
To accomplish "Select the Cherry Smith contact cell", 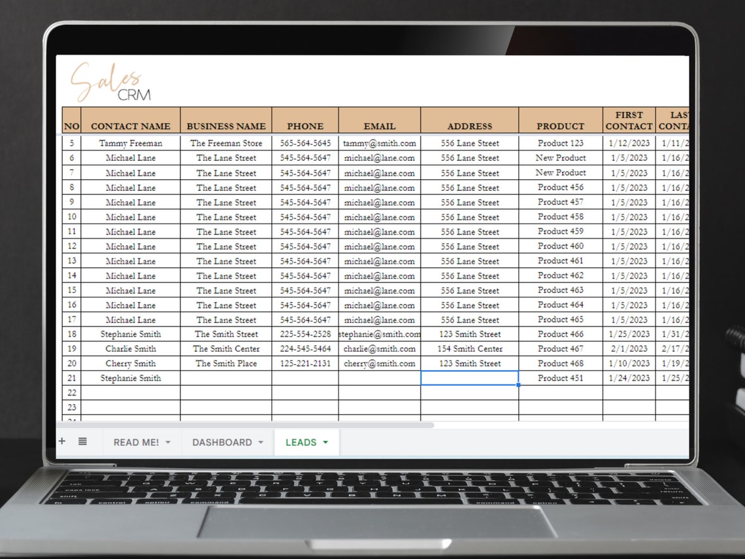I will 131,363.
